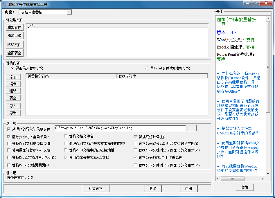Enable 替换Word文档中的超链接地址 checkbox
The width and height of the screenshot is (275, 198).
66,150
